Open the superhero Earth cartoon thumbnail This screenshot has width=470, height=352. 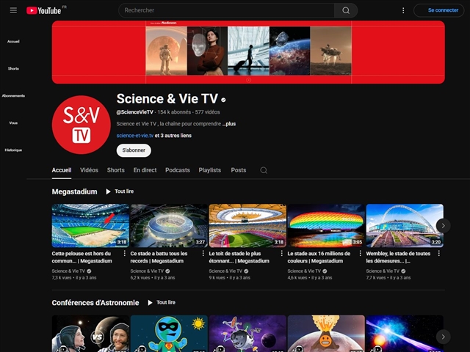point(169,334)
